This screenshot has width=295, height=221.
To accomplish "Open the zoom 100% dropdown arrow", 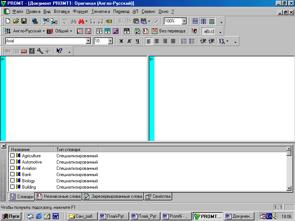I will (184, 21).
